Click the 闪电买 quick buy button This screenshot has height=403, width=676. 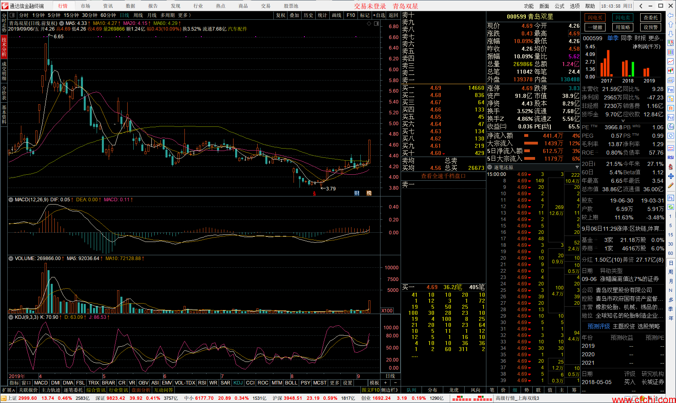pyautogui.click(x=595, y=18)
